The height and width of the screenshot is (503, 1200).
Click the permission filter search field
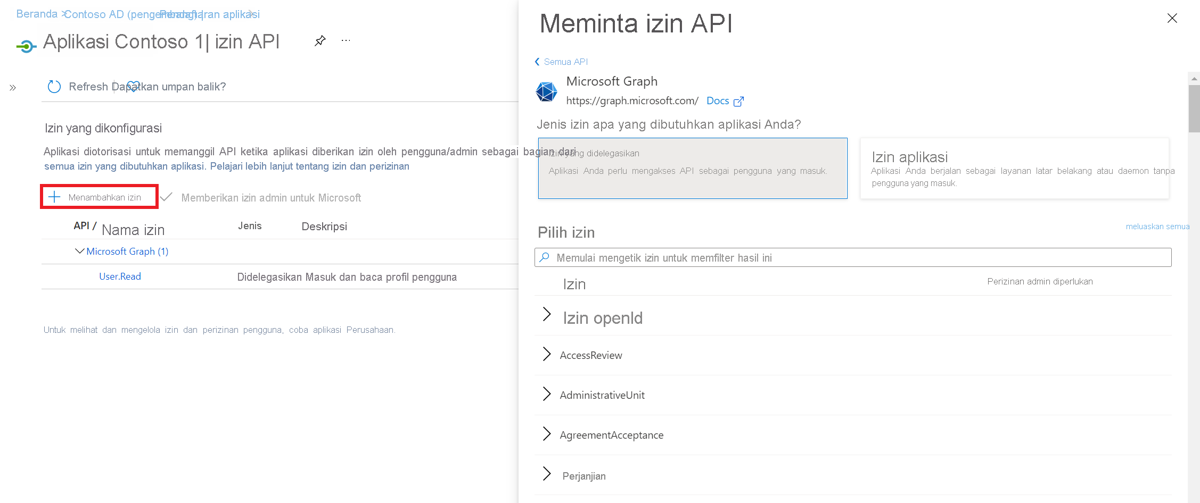pyautogui.click(x=852, y=258)
